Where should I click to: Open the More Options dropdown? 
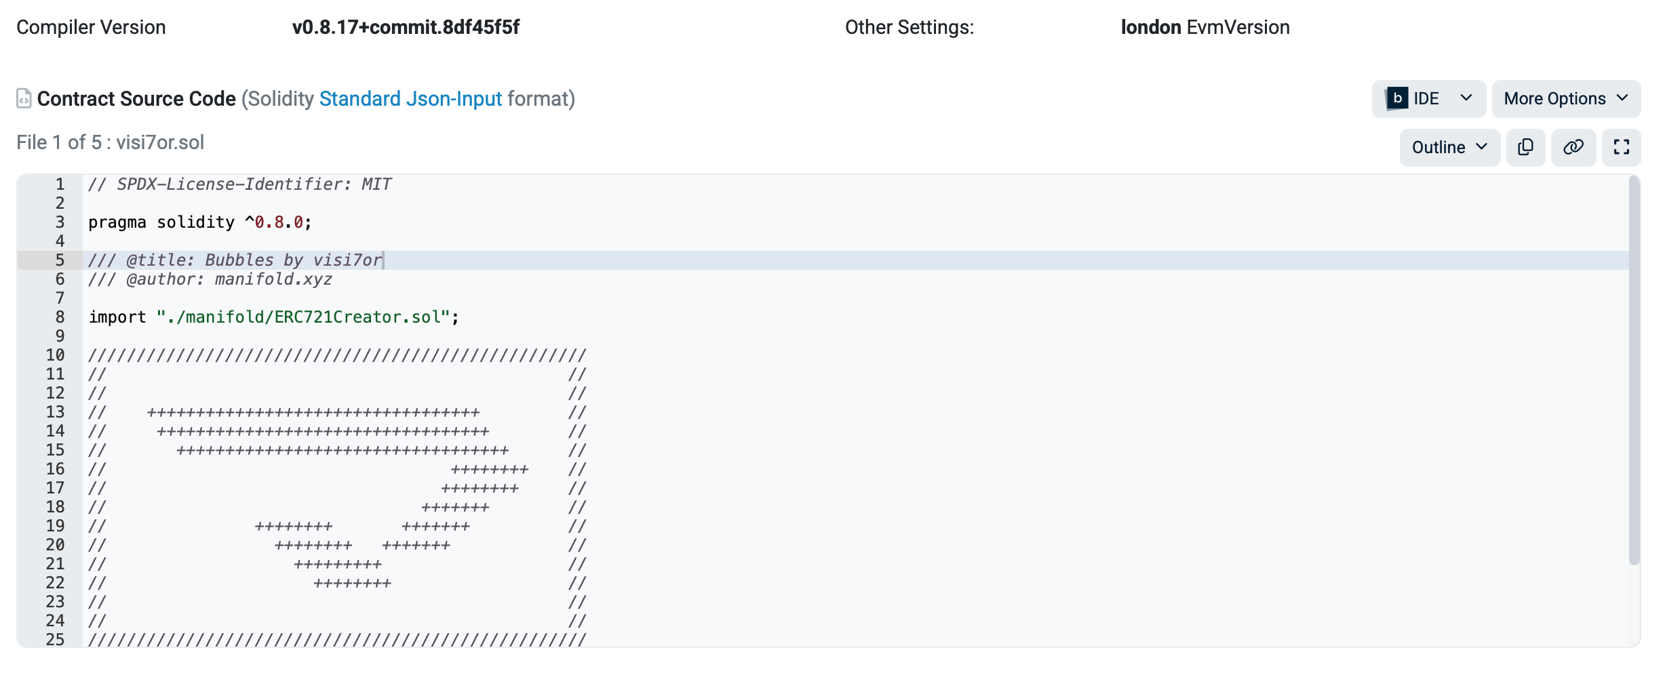click(1565, 99)
